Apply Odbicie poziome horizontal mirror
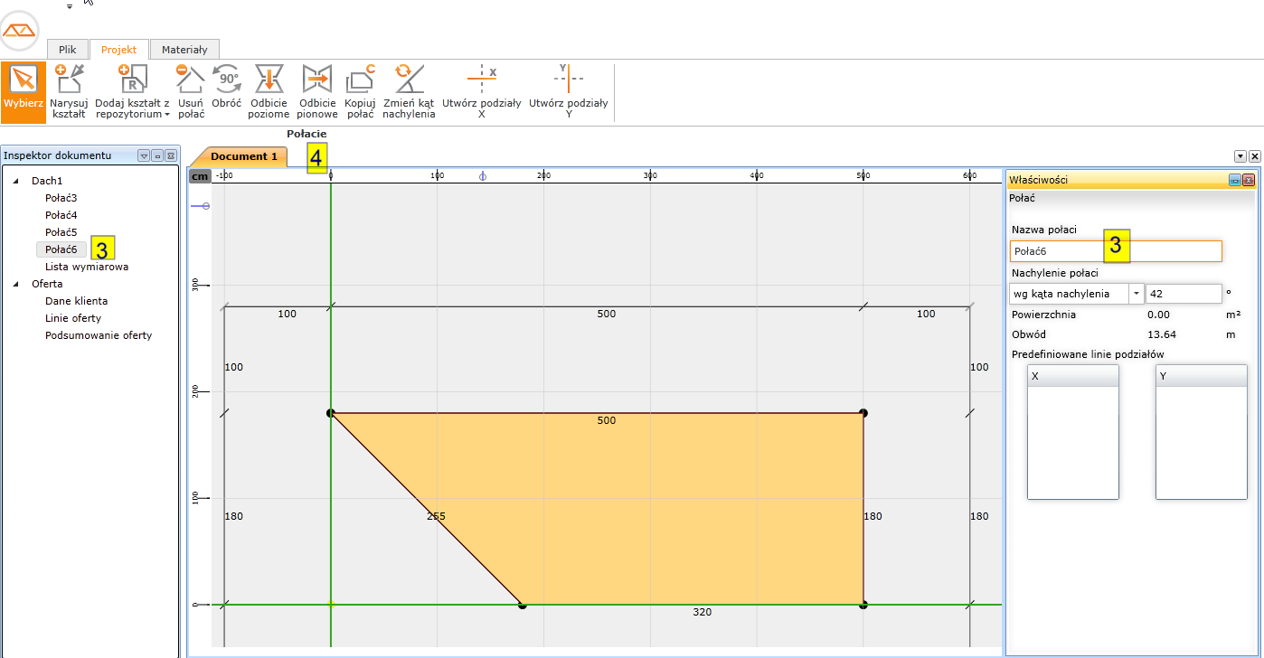The width and height of the screenshot is (1264, 658). [269, 91]
